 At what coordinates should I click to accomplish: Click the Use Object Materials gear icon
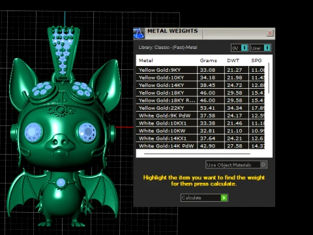tap(263, 164)
